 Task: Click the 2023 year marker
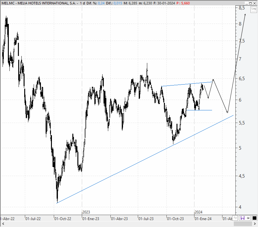click(86, 212)
